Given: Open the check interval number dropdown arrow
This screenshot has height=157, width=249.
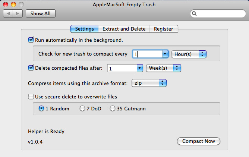Looking at the screenshot, I should click(x=165, y=54).
